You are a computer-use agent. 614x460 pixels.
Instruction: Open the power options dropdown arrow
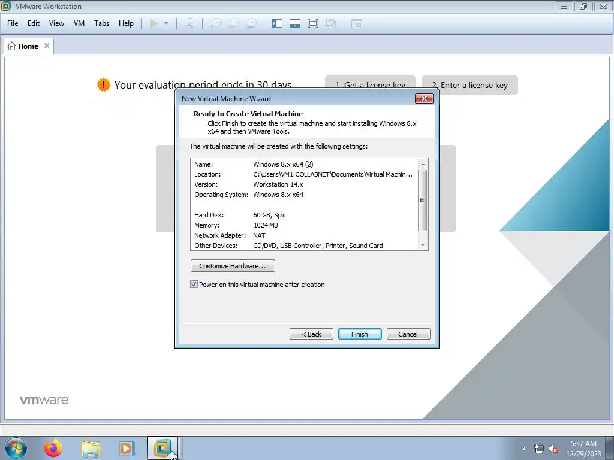click(167, 23)
